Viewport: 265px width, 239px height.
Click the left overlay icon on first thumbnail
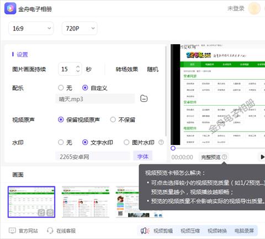click(41, 212)
